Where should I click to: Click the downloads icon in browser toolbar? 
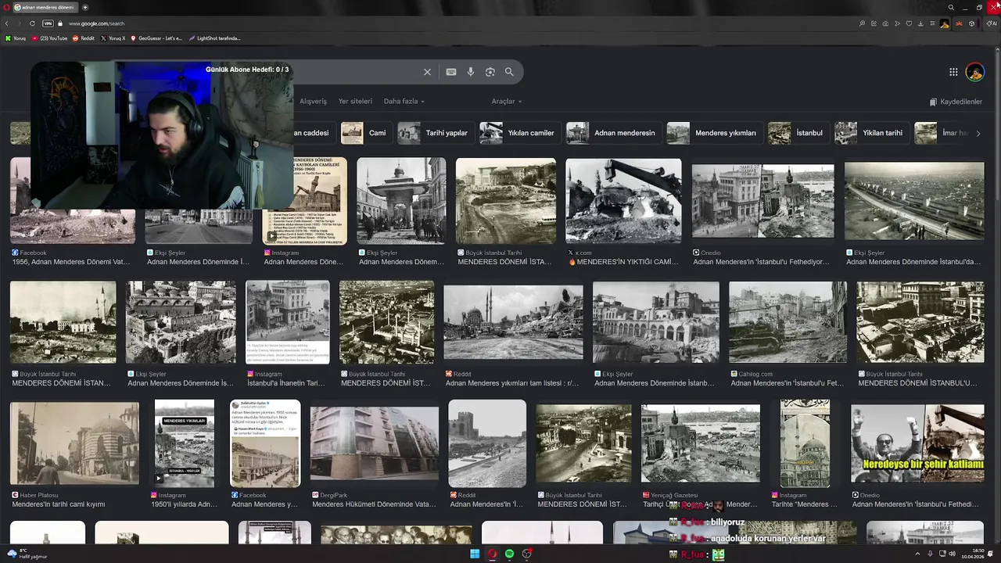(x=920, y=23)
